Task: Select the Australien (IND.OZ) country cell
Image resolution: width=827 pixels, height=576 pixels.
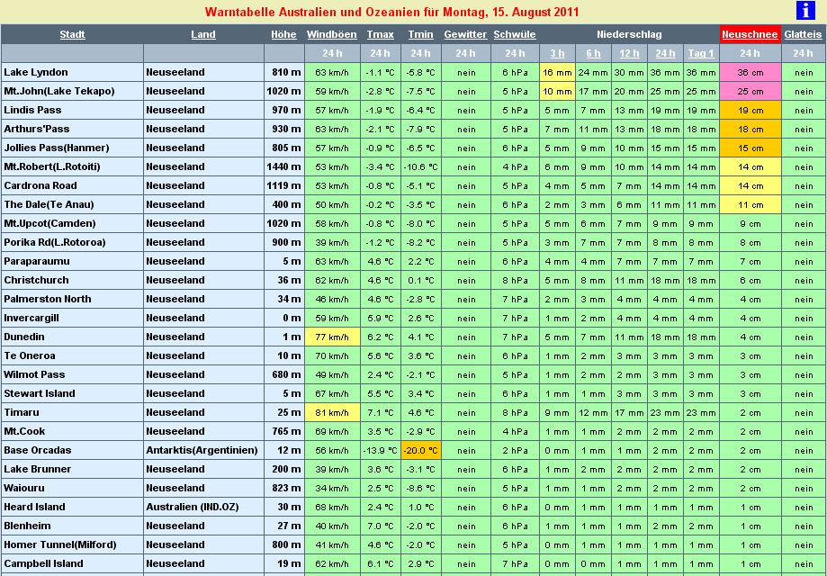Action: coord(203,508)
